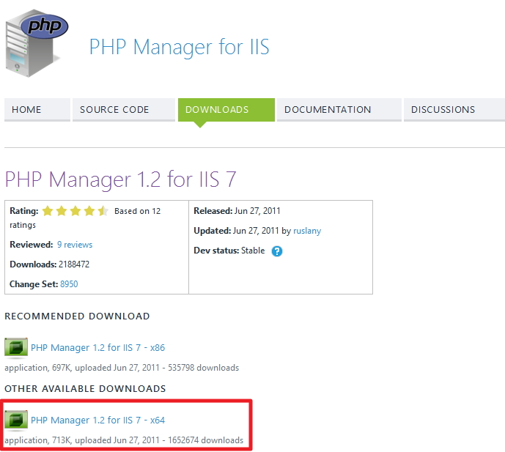Click the Updated: Jun 27, 2011 text
This screenshot has width=505, height=452.
pyautogui.click(x=237, y=231)
